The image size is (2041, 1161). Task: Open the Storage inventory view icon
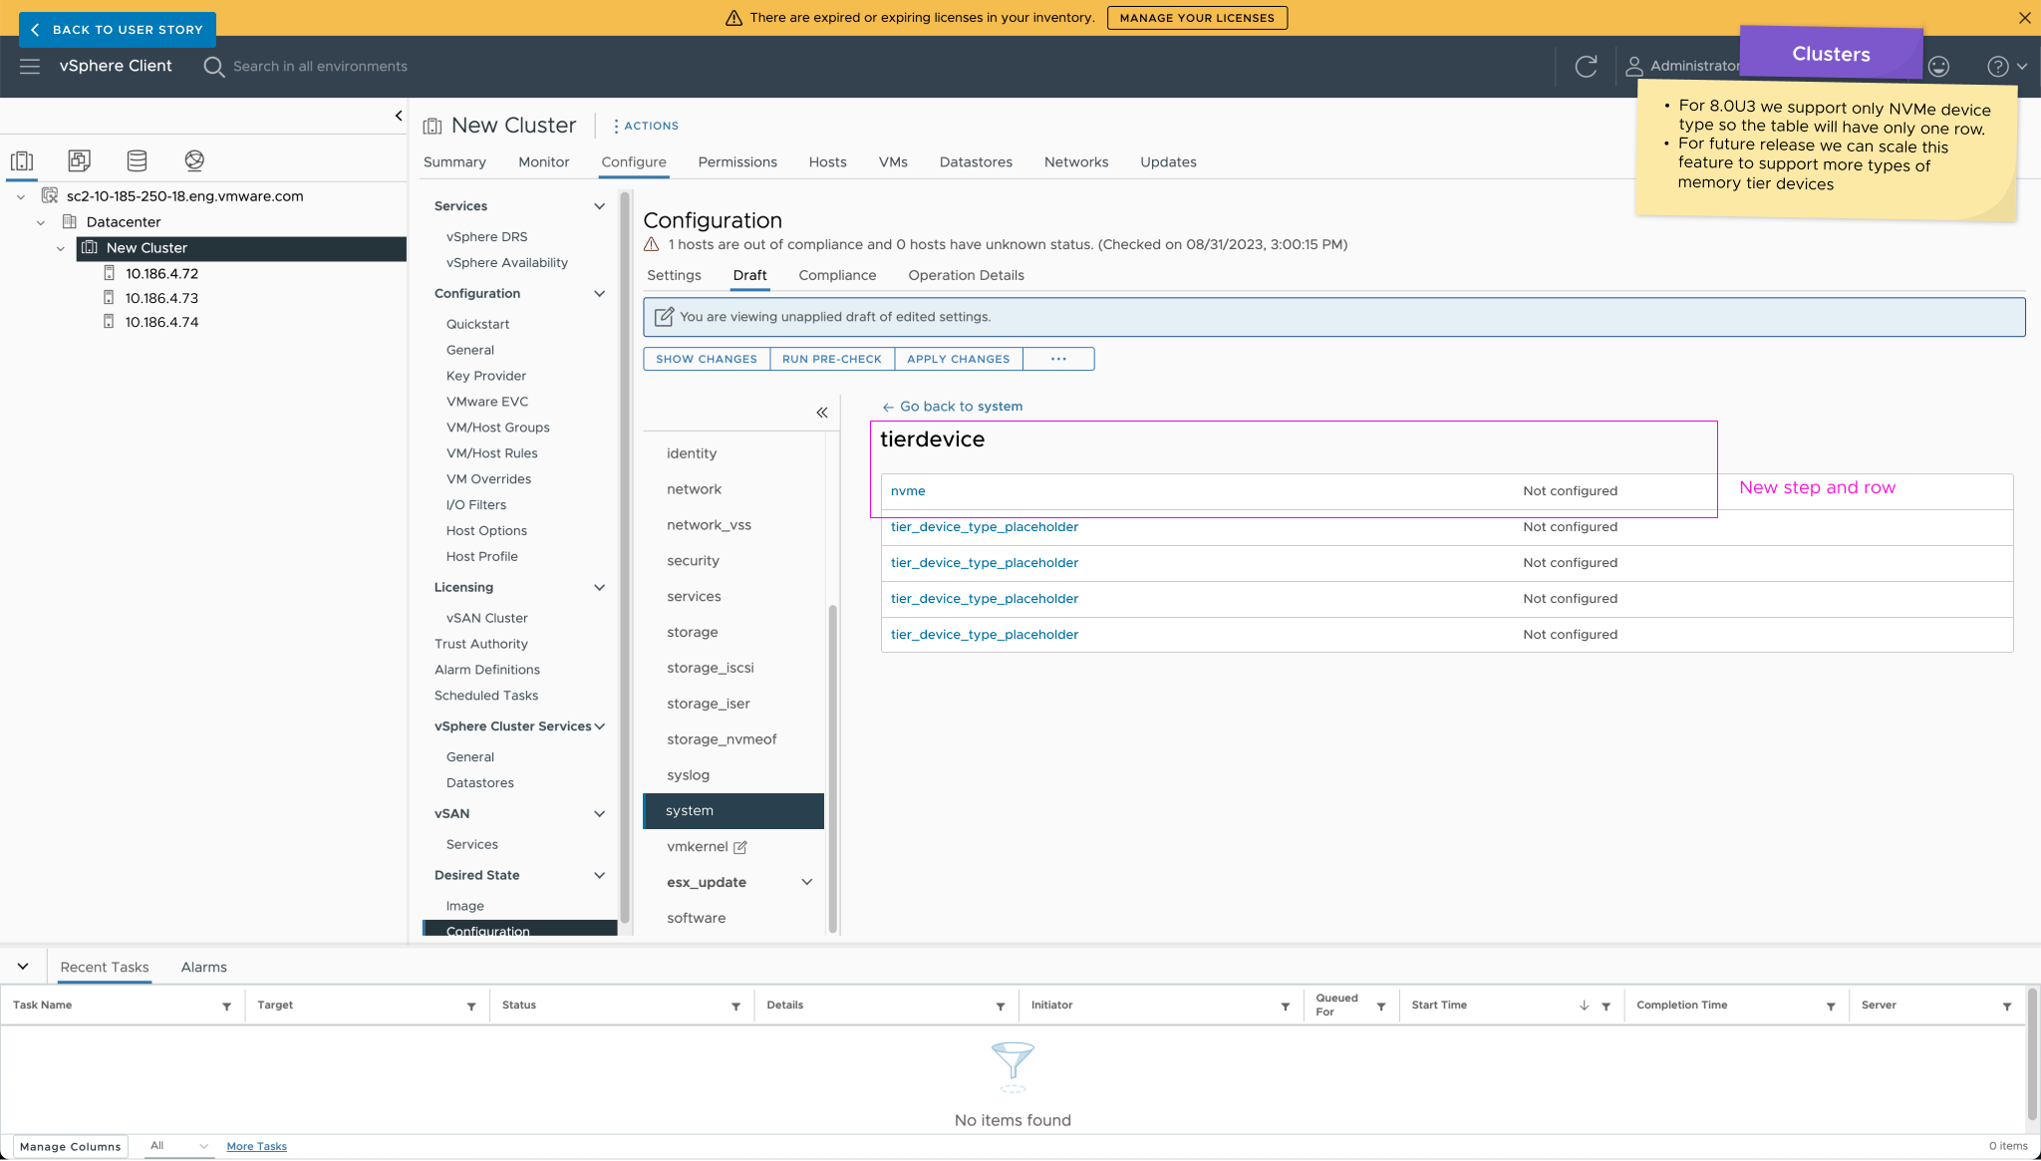tap(137, 160)
